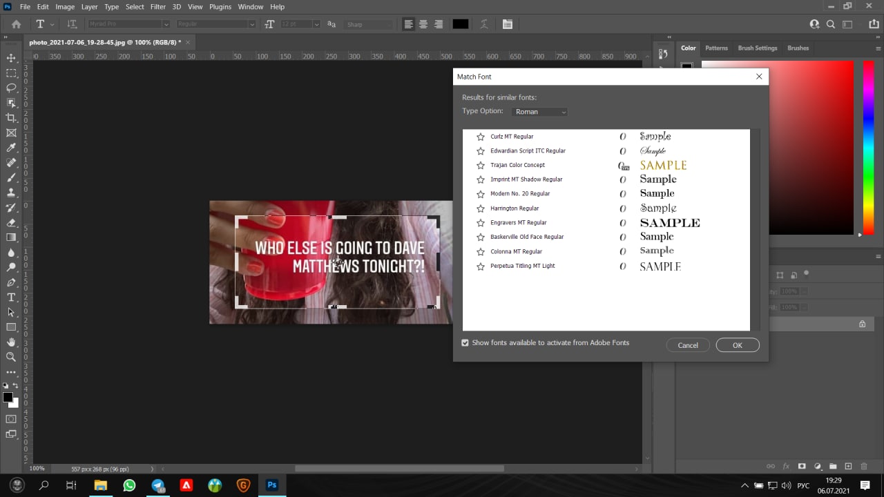Uncheck Show fonts available from Adobe Fonts

coord(465,343)
